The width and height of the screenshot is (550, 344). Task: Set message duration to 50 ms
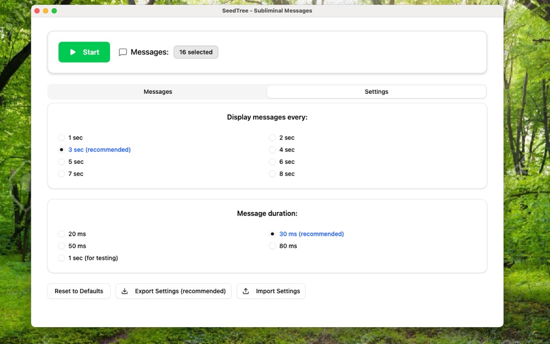[x=61, y=246]
